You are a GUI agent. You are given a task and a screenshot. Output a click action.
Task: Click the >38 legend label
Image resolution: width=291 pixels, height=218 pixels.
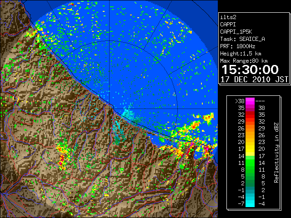click(x=240, y=101)
